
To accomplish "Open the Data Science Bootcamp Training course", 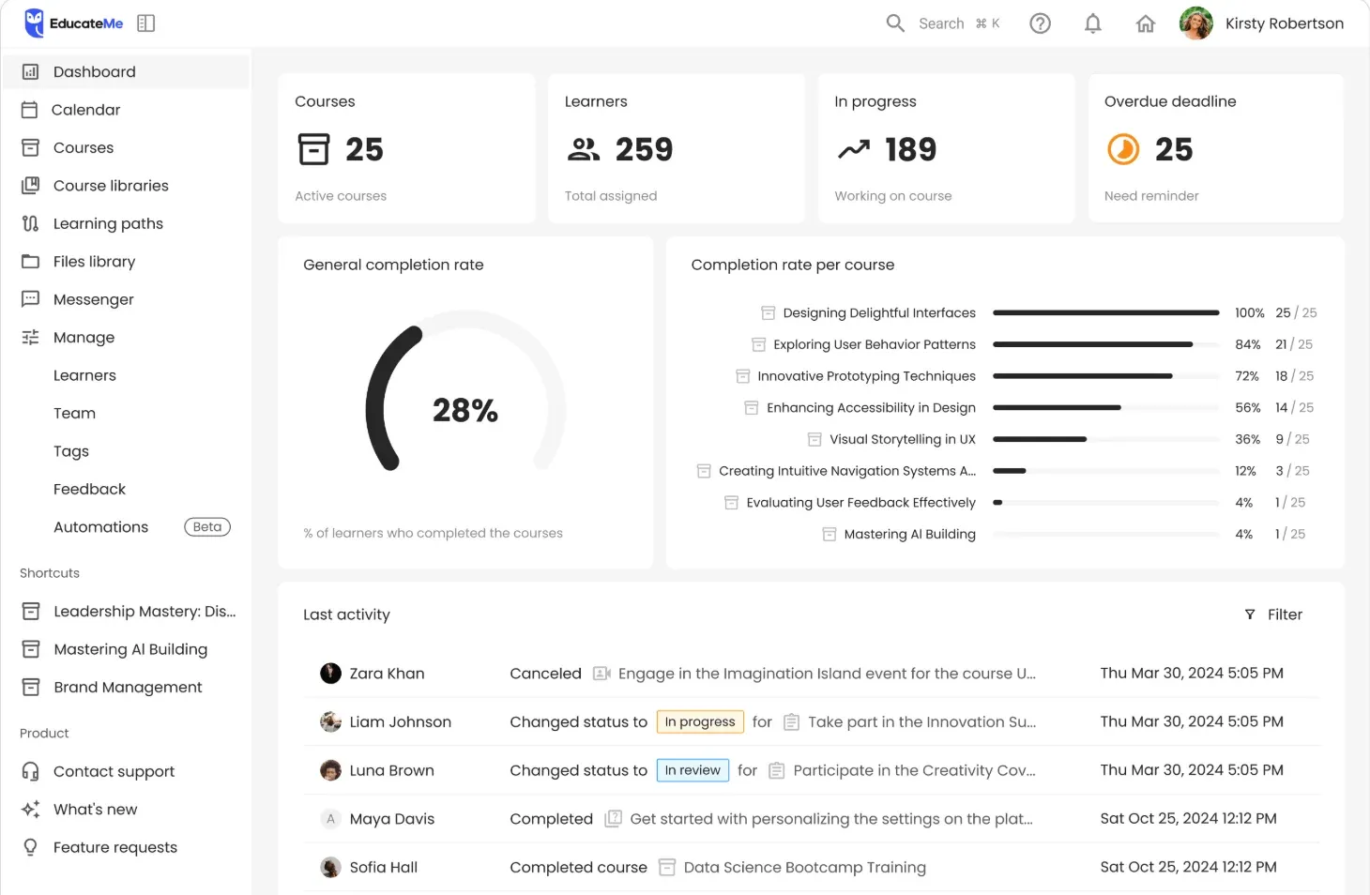I will coord(804,868).
